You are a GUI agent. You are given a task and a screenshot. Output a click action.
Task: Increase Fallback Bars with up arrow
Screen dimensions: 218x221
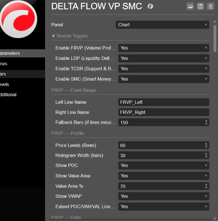[206, 121]
